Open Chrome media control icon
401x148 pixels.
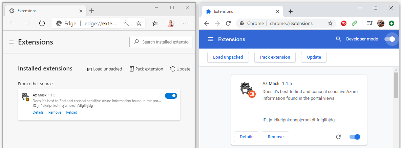370,24
